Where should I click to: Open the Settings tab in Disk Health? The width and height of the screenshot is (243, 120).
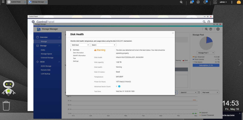(x=76, y=61)
